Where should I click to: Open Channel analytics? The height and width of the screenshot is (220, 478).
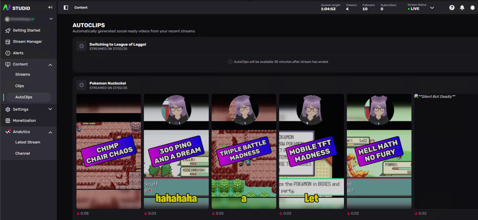tap(22, 153)
